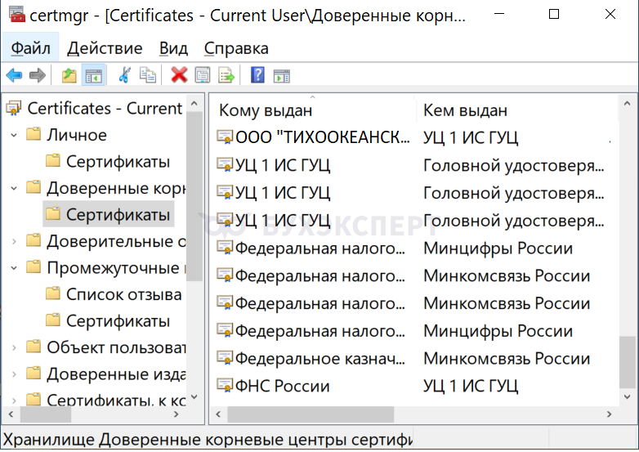
Task: Click the Список отзыва folder icon
Action: pos(53,293)
